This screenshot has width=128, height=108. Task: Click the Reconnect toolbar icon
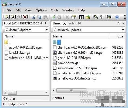(19, 17)
